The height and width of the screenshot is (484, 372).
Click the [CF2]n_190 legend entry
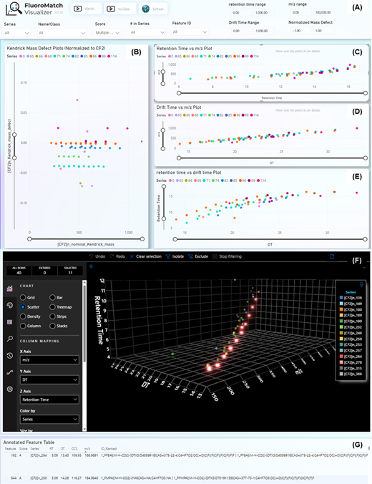(351, 321)
